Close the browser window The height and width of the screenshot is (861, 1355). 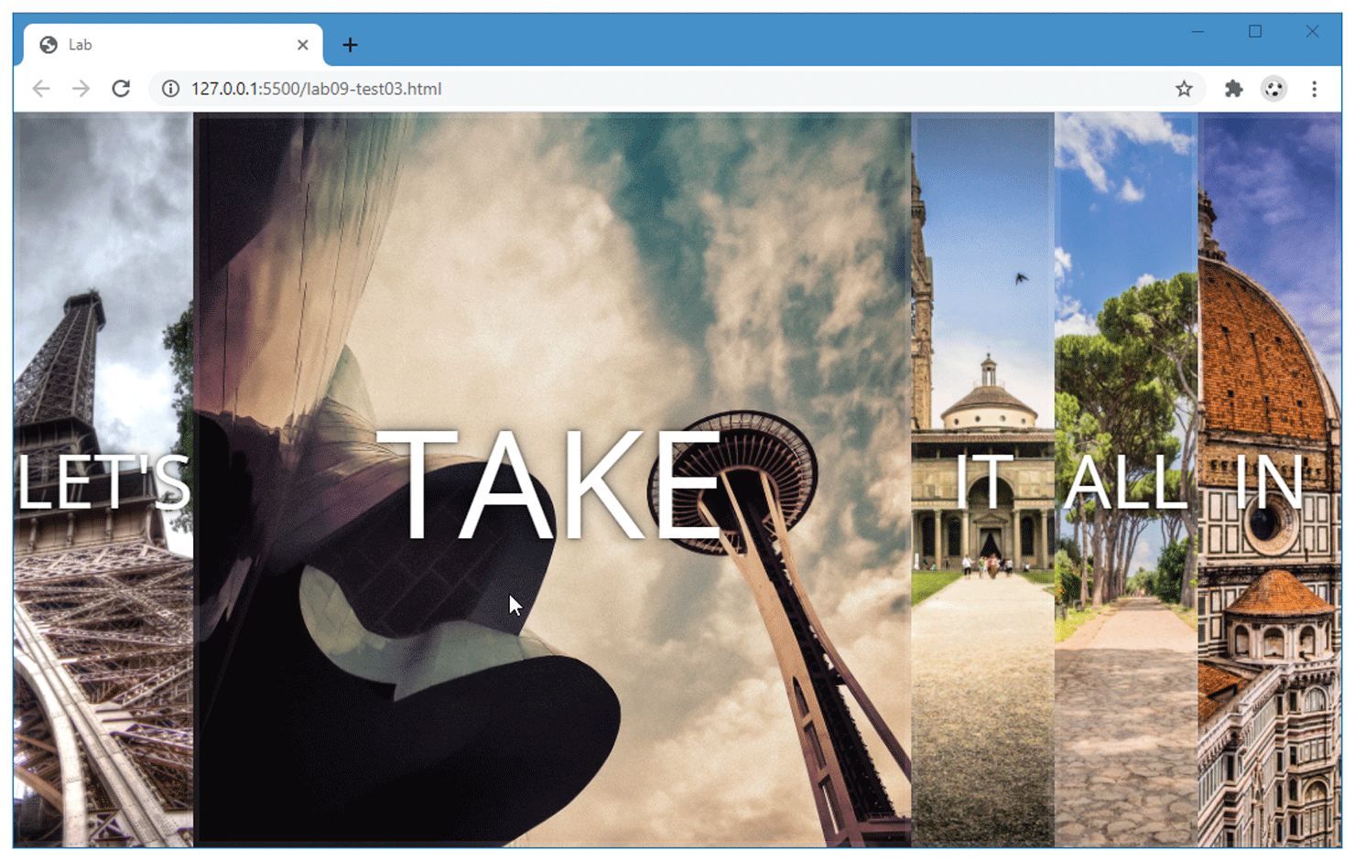[1312, 32]
